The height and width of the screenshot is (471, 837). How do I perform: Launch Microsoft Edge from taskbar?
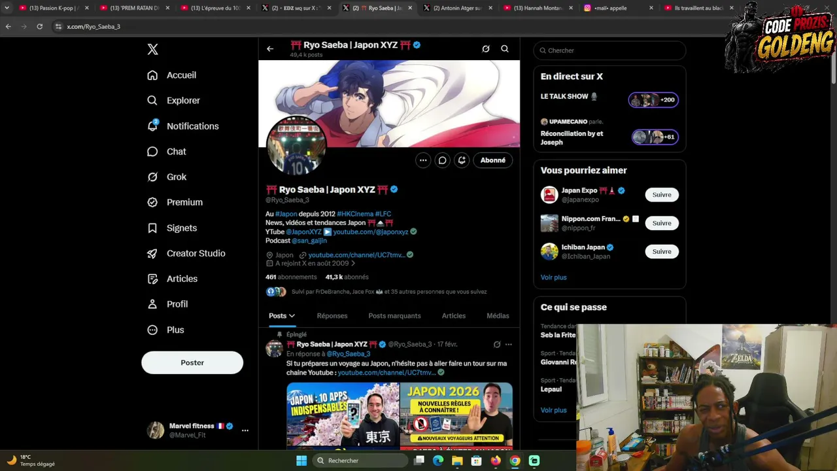pos(438,461)
